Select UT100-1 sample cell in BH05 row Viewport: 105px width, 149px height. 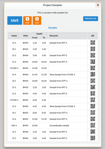point(14,100)
